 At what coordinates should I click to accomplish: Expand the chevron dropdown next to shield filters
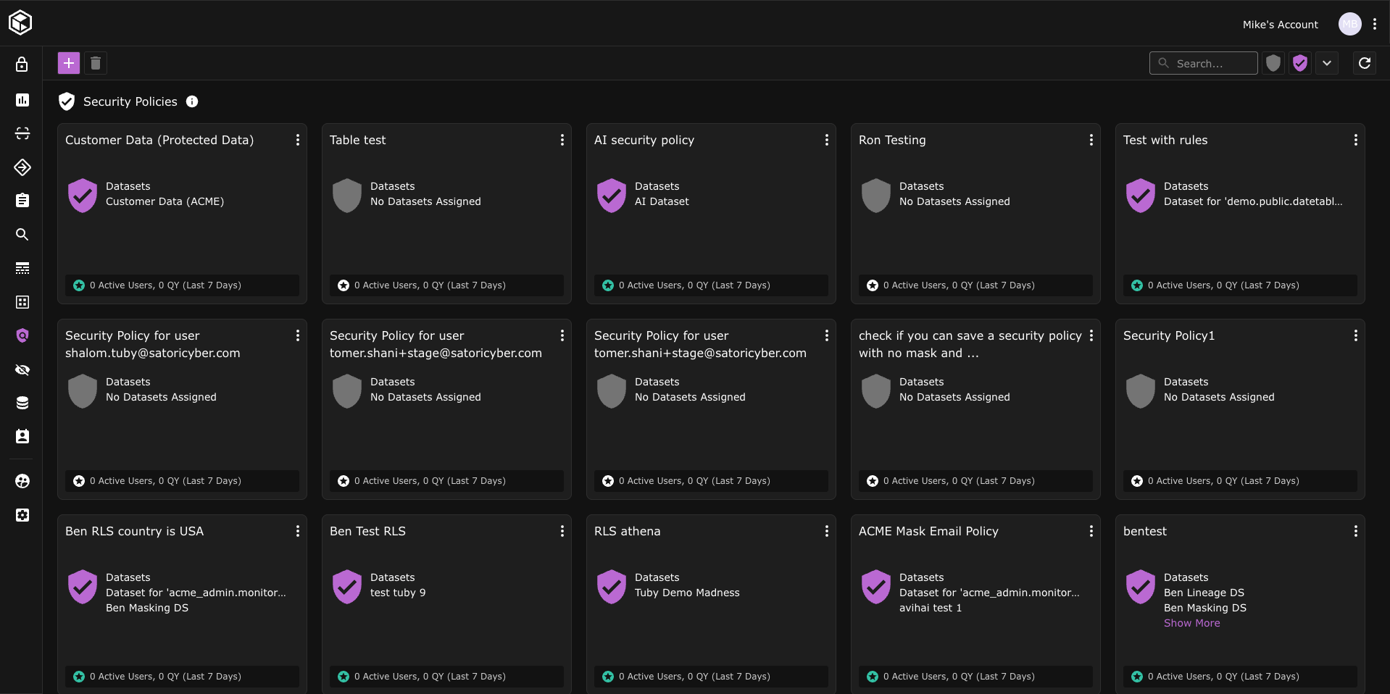tap(1327, 63)
